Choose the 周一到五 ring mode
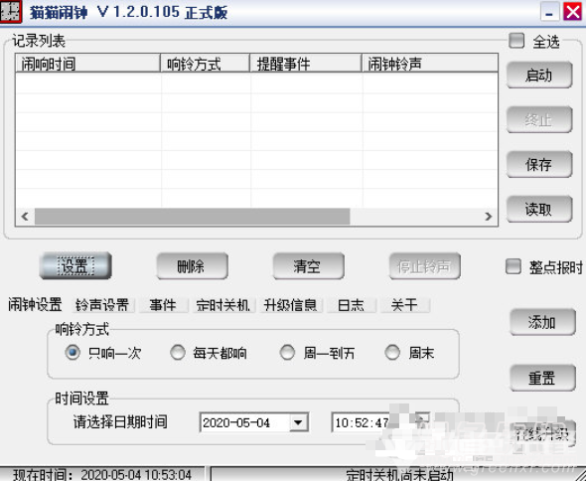Screen dimensions: 586x481 point(287,352)
